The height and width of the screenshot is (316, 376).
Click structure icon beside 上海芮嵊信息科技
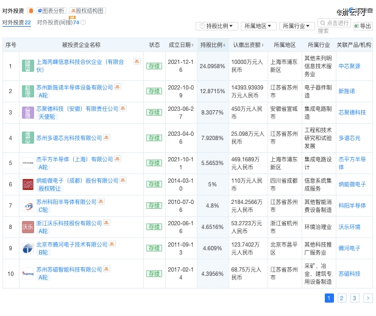pyautogui.click(x=137, y=61)
